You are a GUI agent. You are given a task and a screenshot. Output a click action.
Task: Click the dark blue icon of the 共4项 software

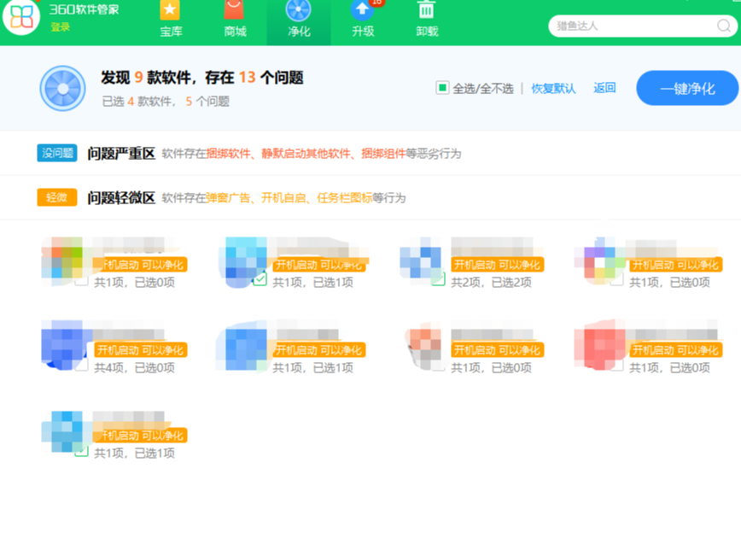pyautogui.click(x=64, y=345)
